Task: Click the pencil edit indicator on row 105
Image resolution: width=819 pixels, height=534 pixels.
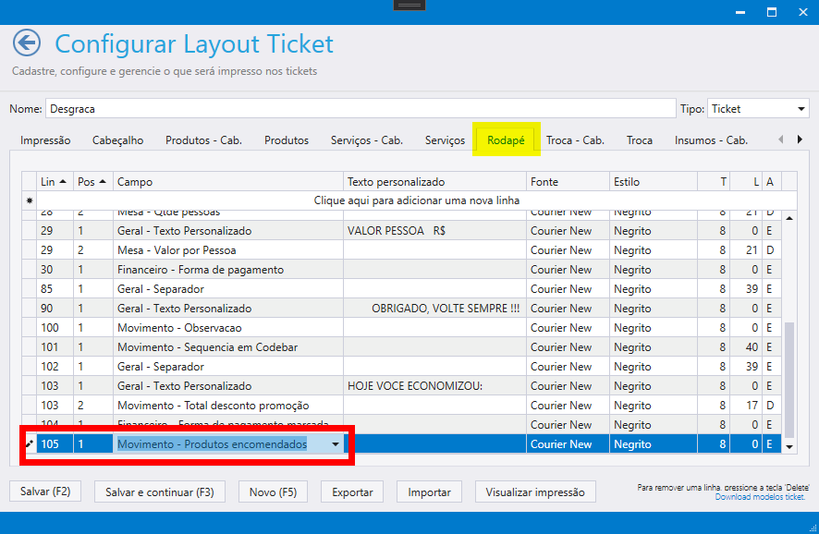Action: (x=30, y=444)
